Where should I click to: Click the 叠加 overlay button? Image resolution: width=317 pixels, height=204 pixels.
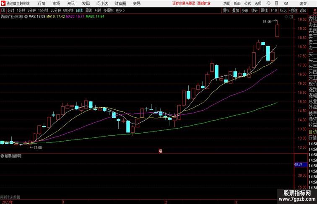[x=236, y=10]
